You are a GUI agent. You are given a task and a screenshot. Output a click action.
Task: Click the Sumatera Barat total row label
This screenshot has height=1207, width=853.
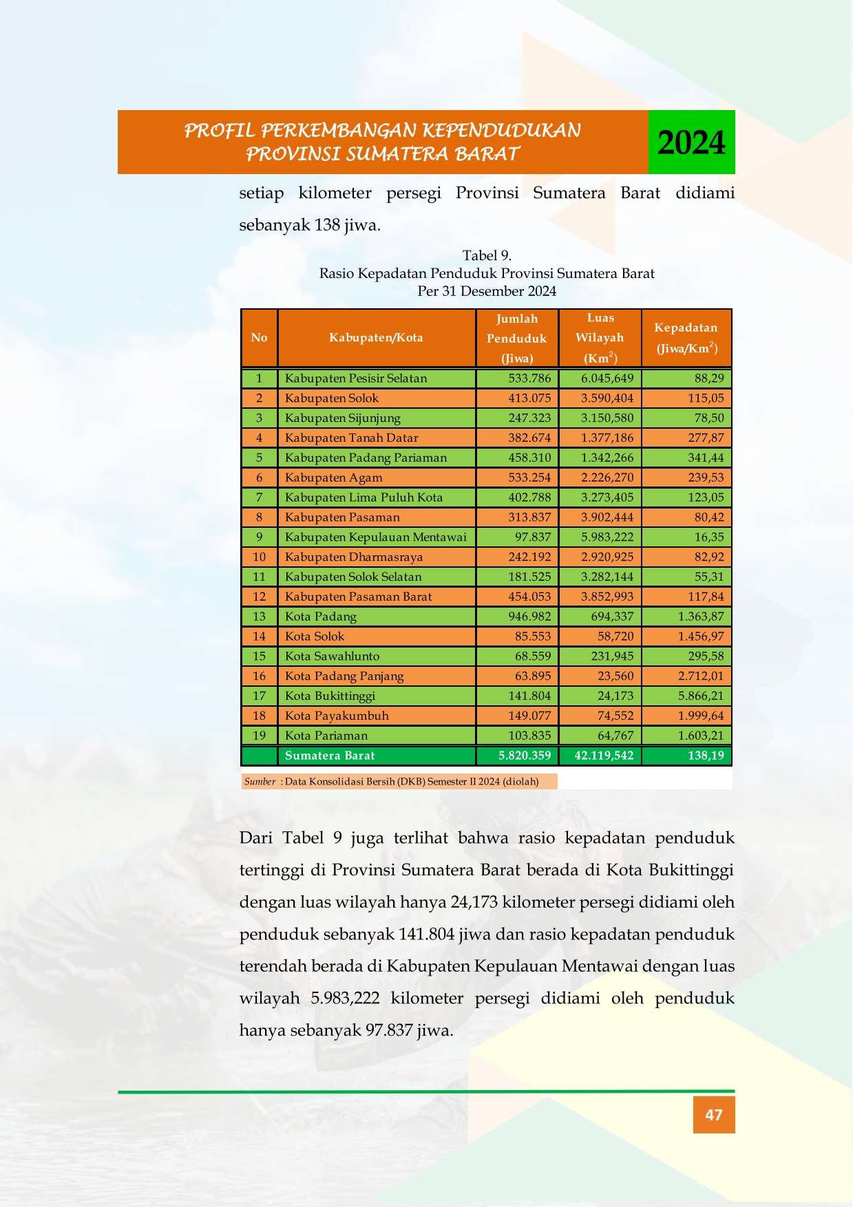click(x=330, y=756)
